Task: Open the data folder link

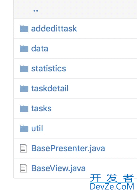Action: pos(40,48)
